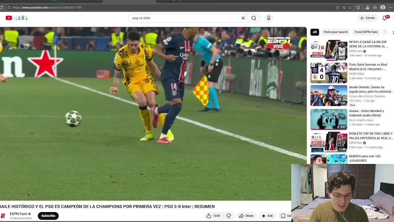
Task: Open the YouTube home logo
Action: pos(17,18)
